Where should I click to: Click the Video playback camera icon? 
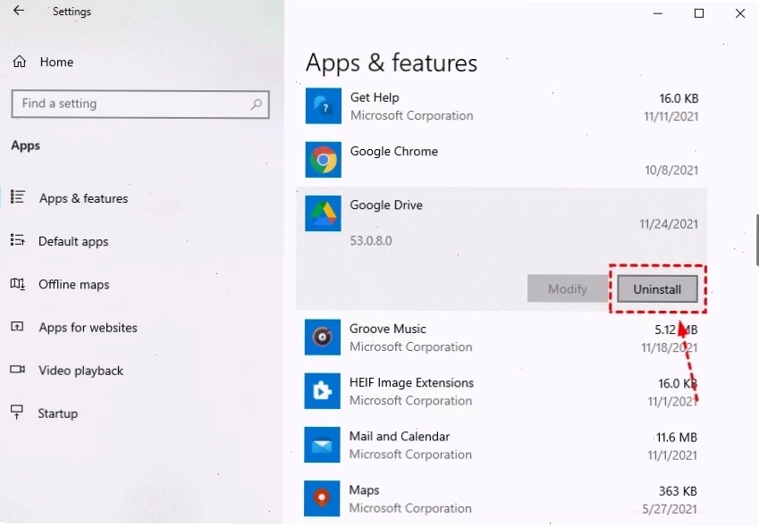[17, 370]
